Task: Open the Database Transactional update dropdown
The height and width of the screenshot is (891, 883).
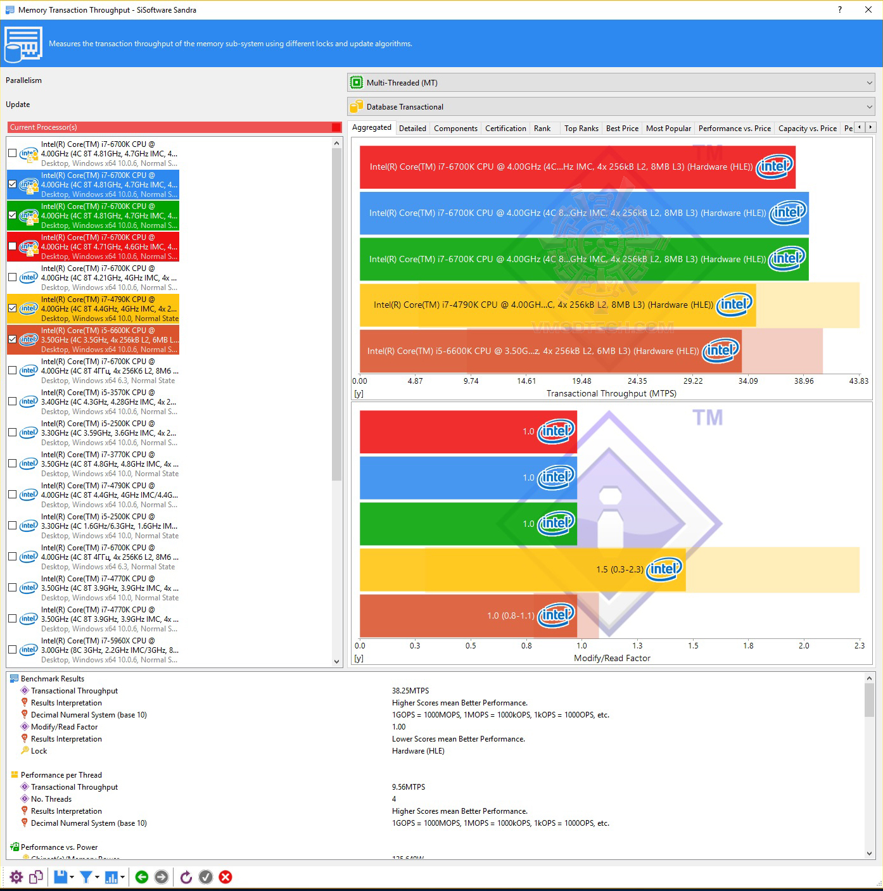Action: click(x=611, y=106)
